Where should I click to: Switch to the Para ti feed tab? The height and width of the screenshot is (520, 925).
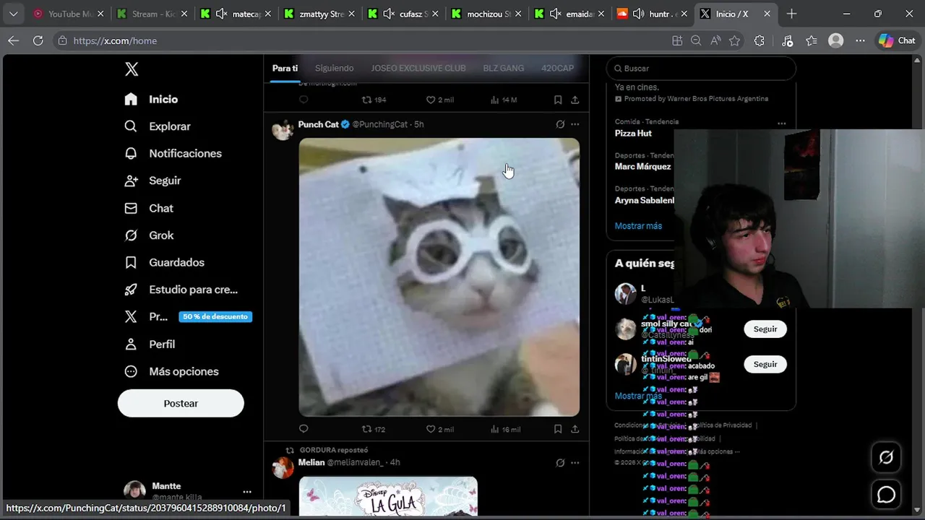[285, 68]
